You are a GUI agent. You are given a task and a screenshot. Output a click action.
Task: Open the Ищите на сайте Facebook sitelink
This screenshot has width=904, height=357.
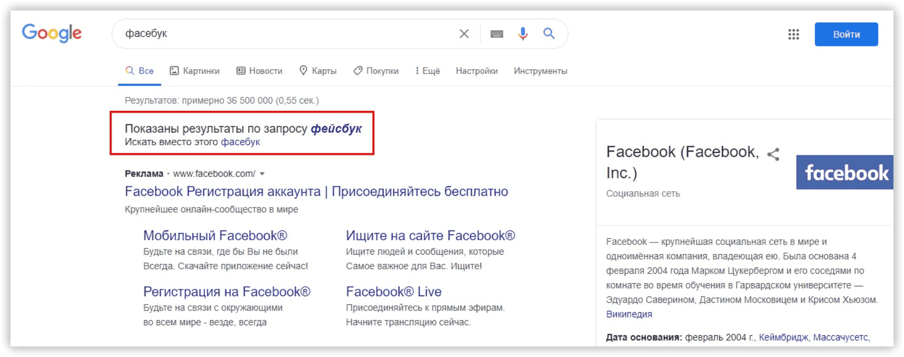click(x=430, y=236)
